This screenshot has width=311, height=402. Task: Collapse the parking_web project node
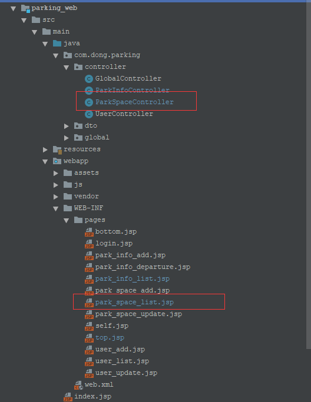[x=14, y=9]
